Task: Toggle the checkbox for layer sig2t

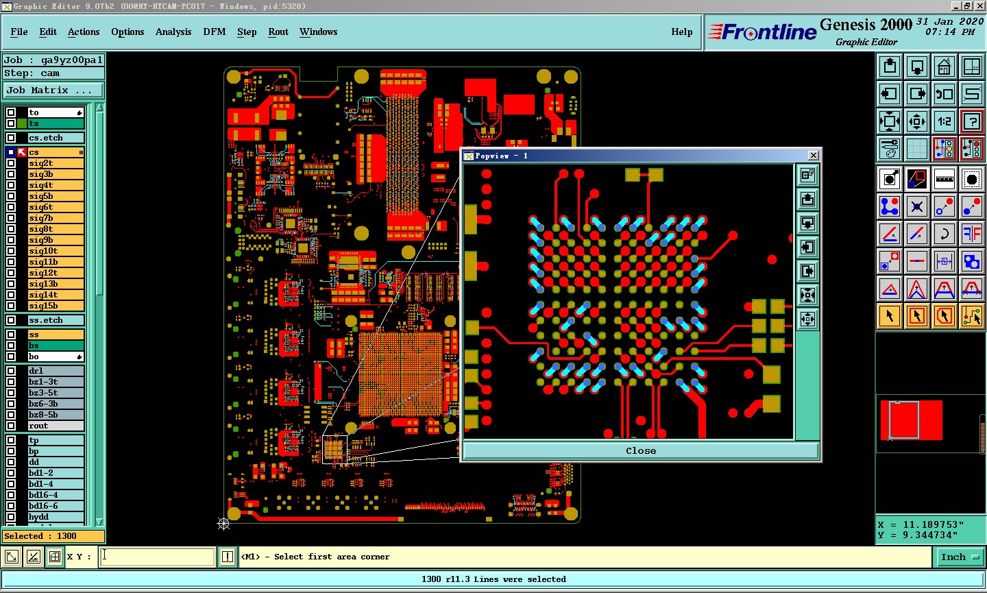Action: pyautogui.click(x=11, y=163)
